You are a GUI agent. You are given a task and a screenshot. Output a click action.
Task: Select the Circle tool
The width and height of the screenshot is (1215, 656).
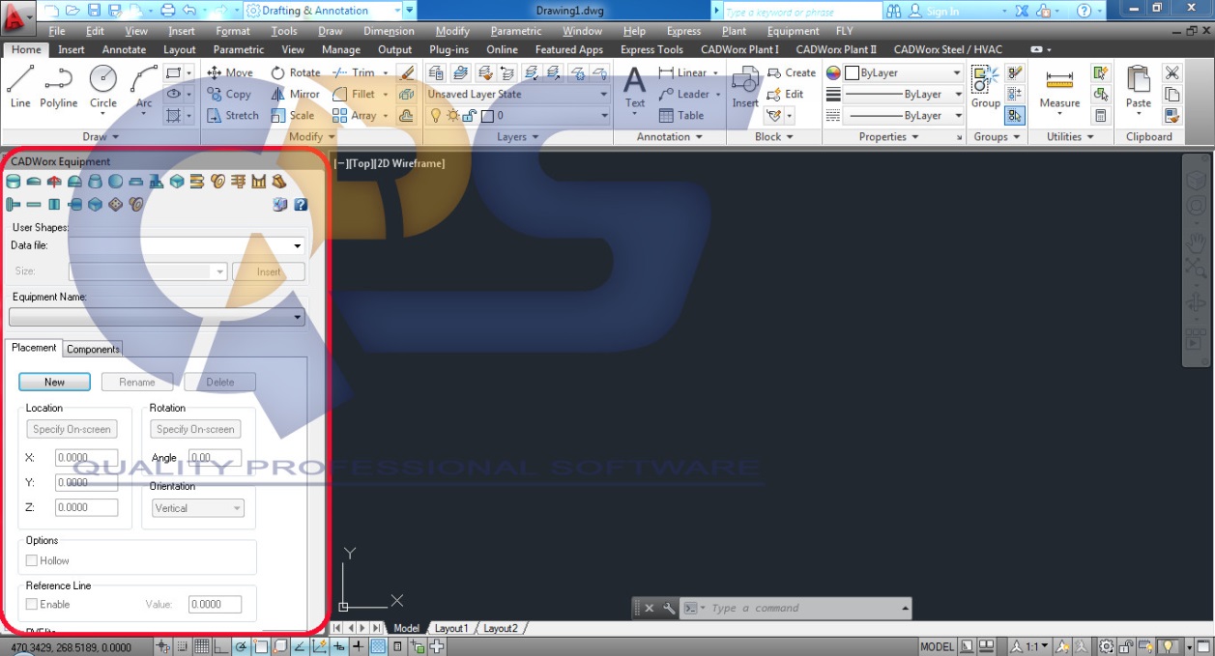pyautogui.click(x=103, y=87)
